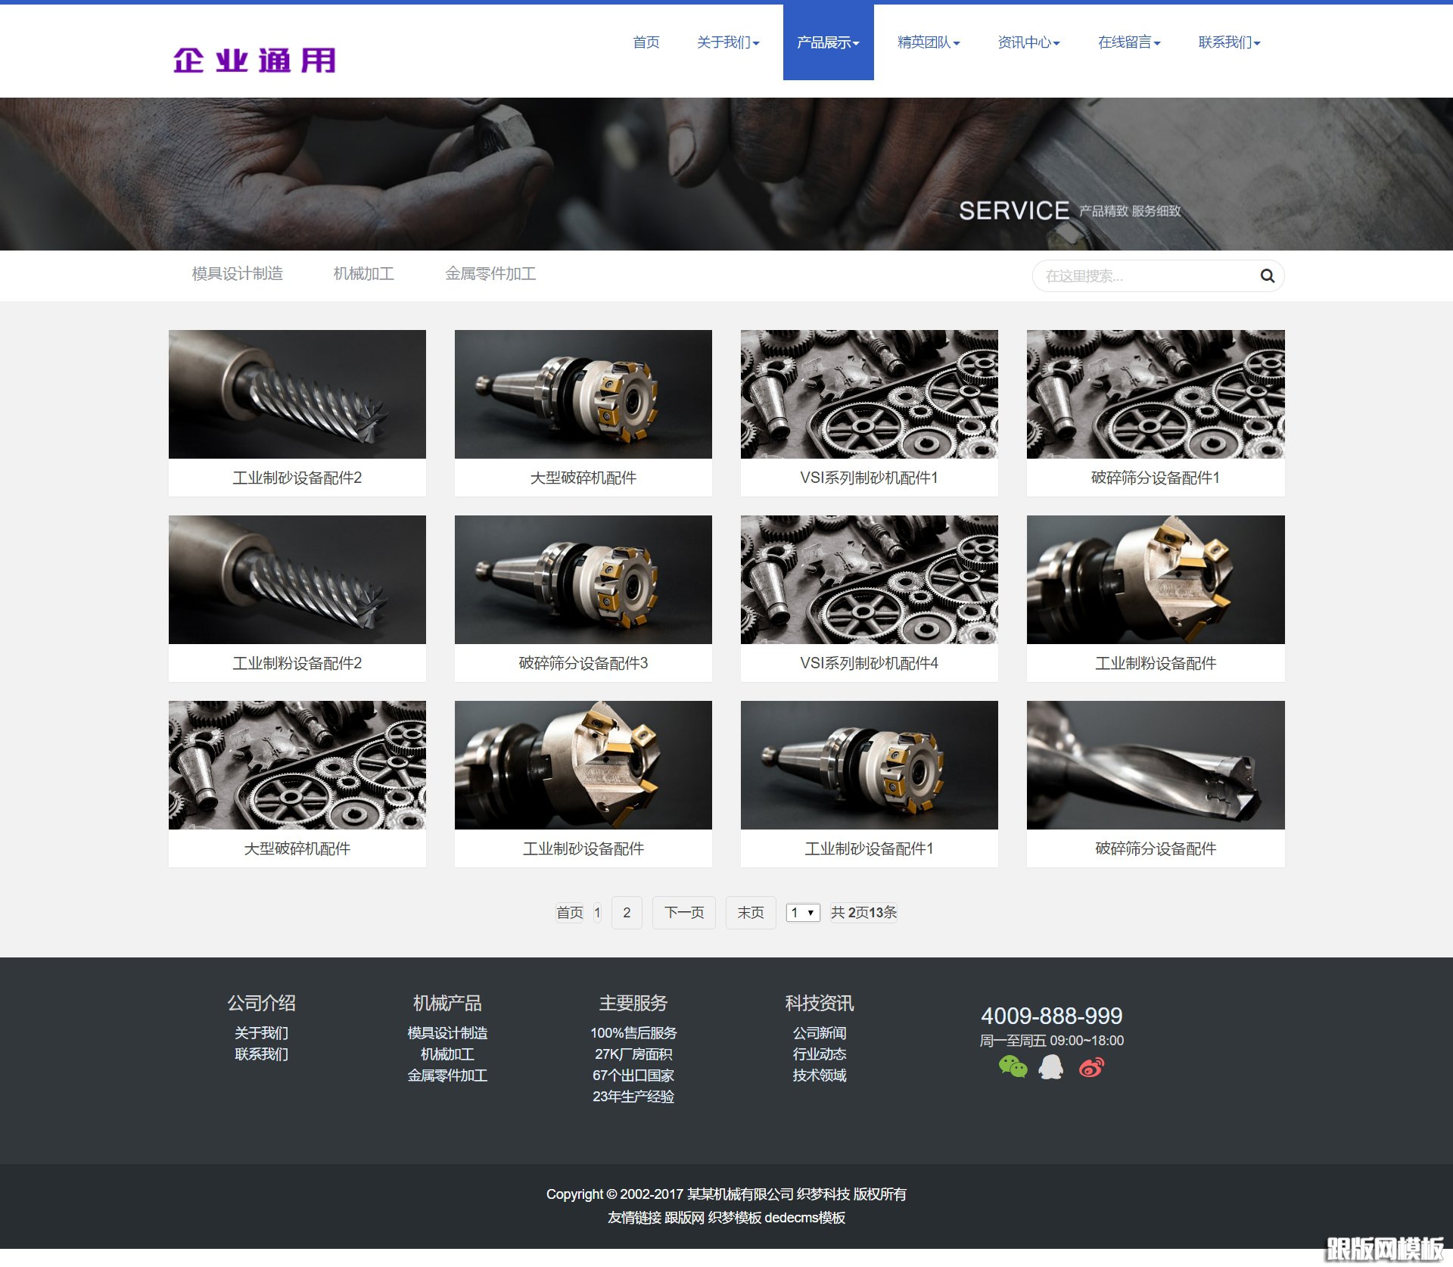Click the 末页 last page button
The width and height of the screenshot is (1453, 1267).
tap(751, 913)
